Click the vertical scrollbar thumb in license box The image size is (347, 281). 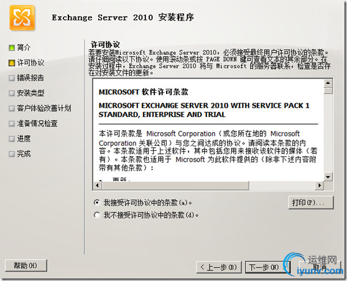pos(328,91)
